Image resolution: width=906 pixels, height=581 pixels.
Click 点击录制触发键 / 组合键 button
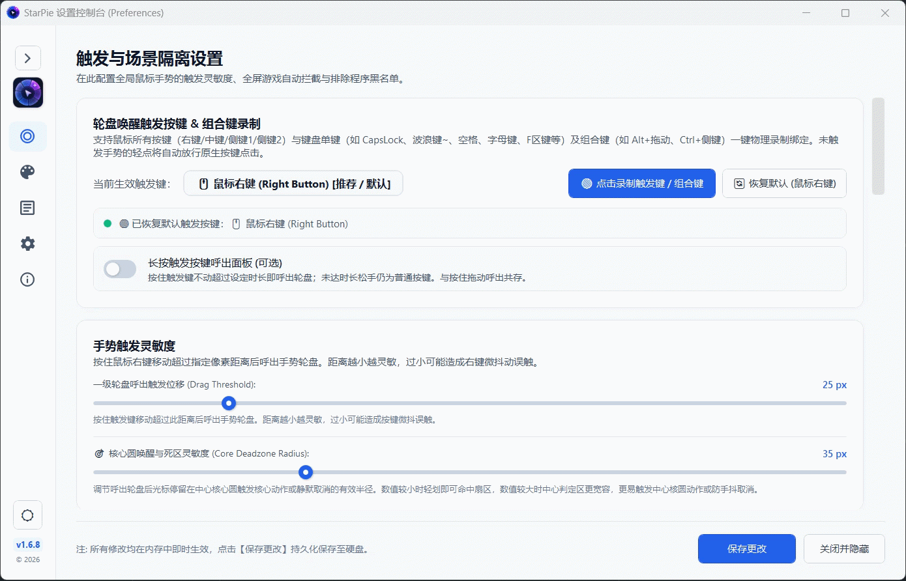642,184
